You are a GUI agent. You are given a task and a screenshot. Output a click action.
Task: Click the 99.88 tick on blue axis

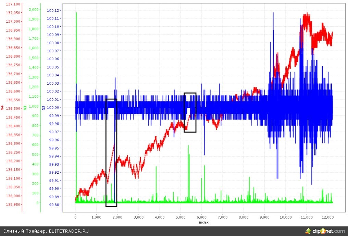pos(53,205)
